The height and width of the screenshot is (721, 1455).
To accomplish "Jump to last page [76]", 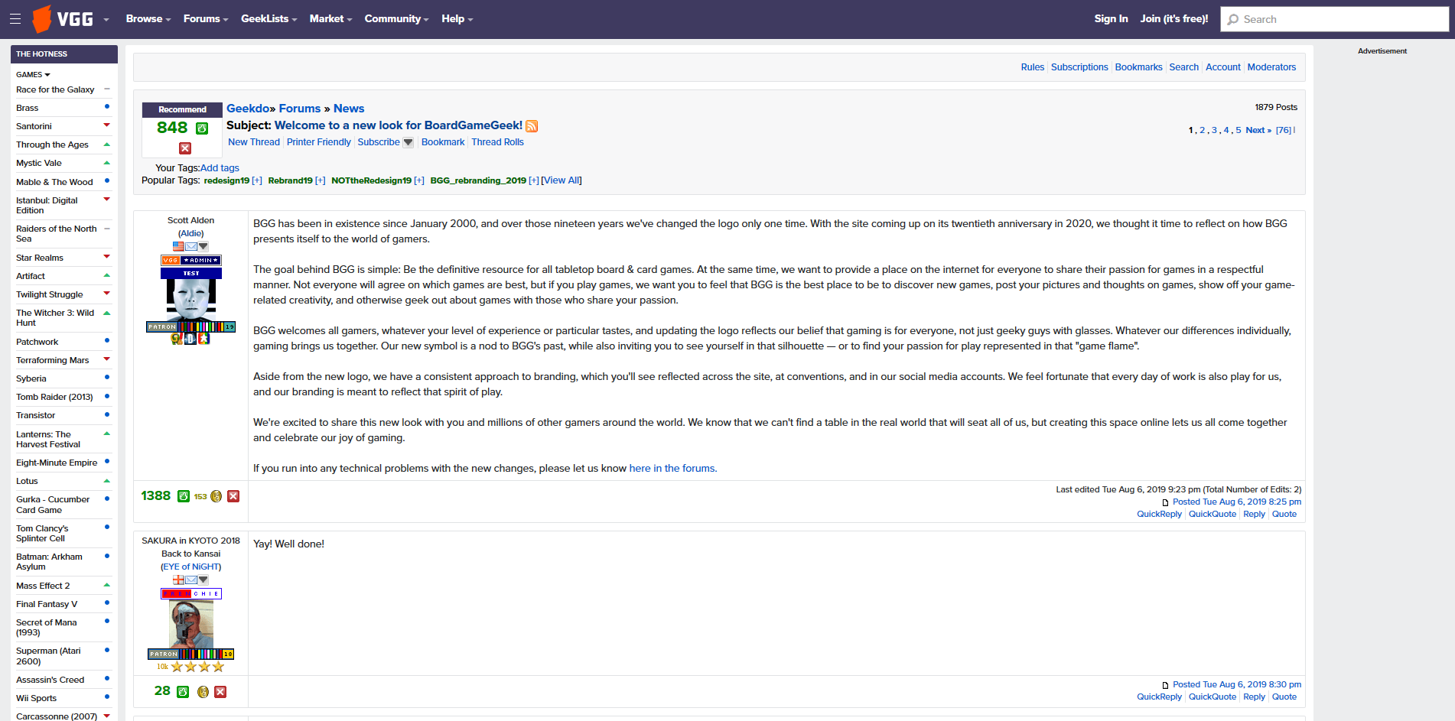I will pos(1284,130).
